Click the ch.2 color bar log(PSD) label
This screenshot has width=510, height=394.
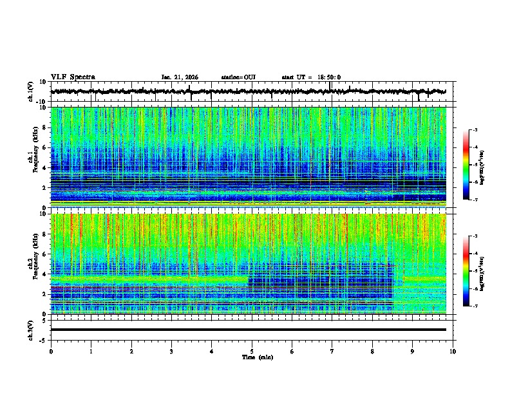tap(482, 274)
